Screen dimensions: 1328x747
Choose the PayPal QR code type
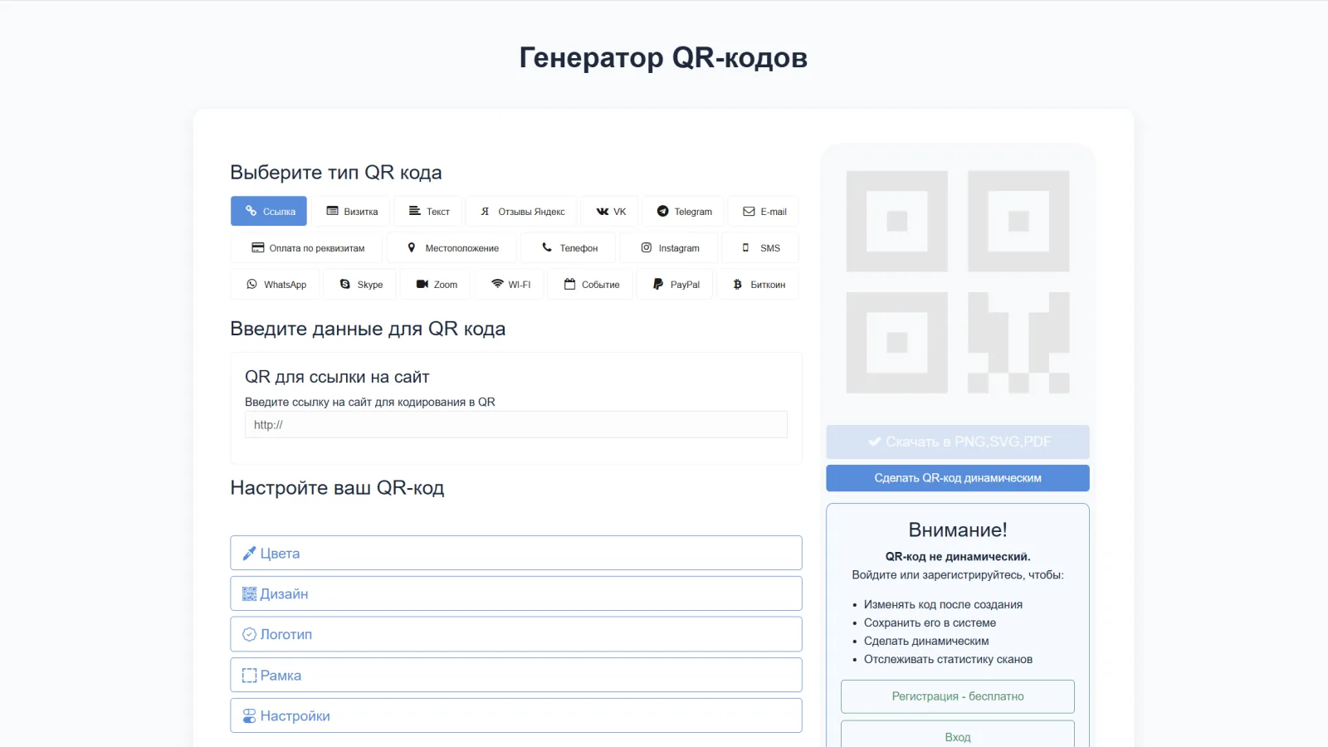pos(674,284)
